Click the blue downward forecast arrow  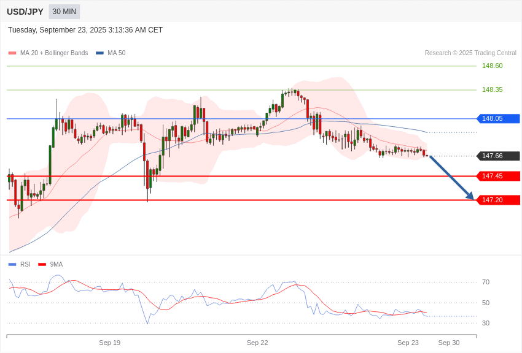click(451, 178)
